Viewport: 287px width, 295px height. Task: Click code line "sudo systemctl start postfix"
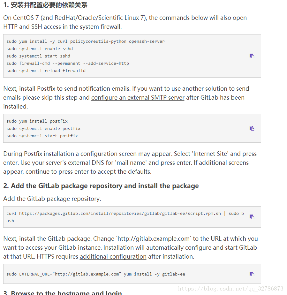point(42,136)
